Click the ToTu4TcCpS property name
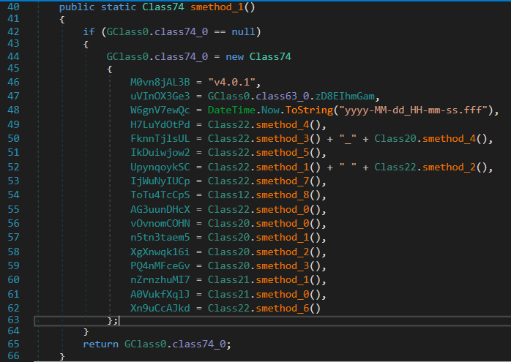 click(160, 195)
